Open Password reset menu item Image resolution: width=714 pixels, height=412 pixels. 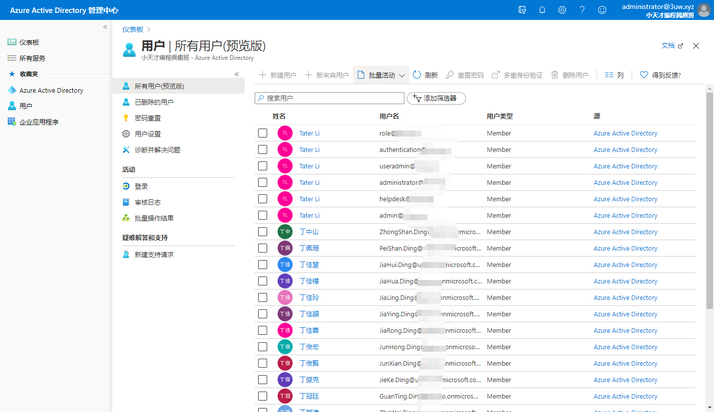[x=178, y=118]
